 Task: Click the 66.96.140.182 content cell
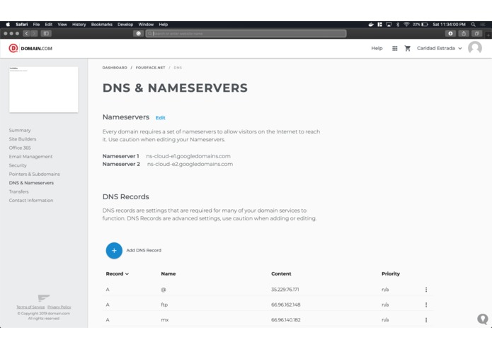[x=286, y=320]
